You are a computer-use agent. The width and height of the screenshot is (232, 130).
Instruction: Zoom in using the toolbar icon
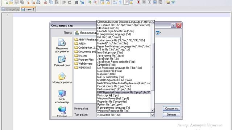90,2
